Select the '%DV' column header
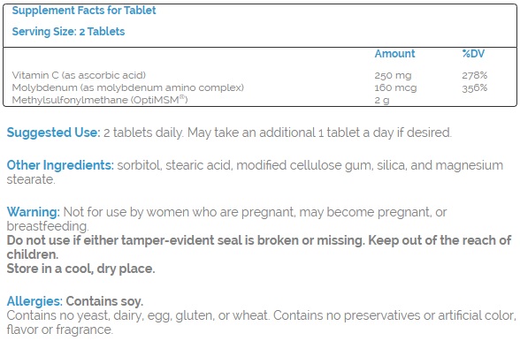The height and width of the screenshot is (341, 520). 473,53
